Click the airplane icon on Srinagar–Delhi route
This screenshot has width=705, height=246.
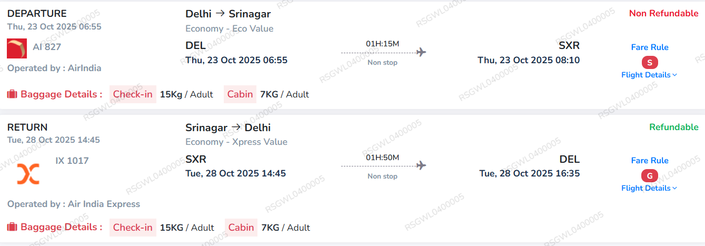[421, 165]
